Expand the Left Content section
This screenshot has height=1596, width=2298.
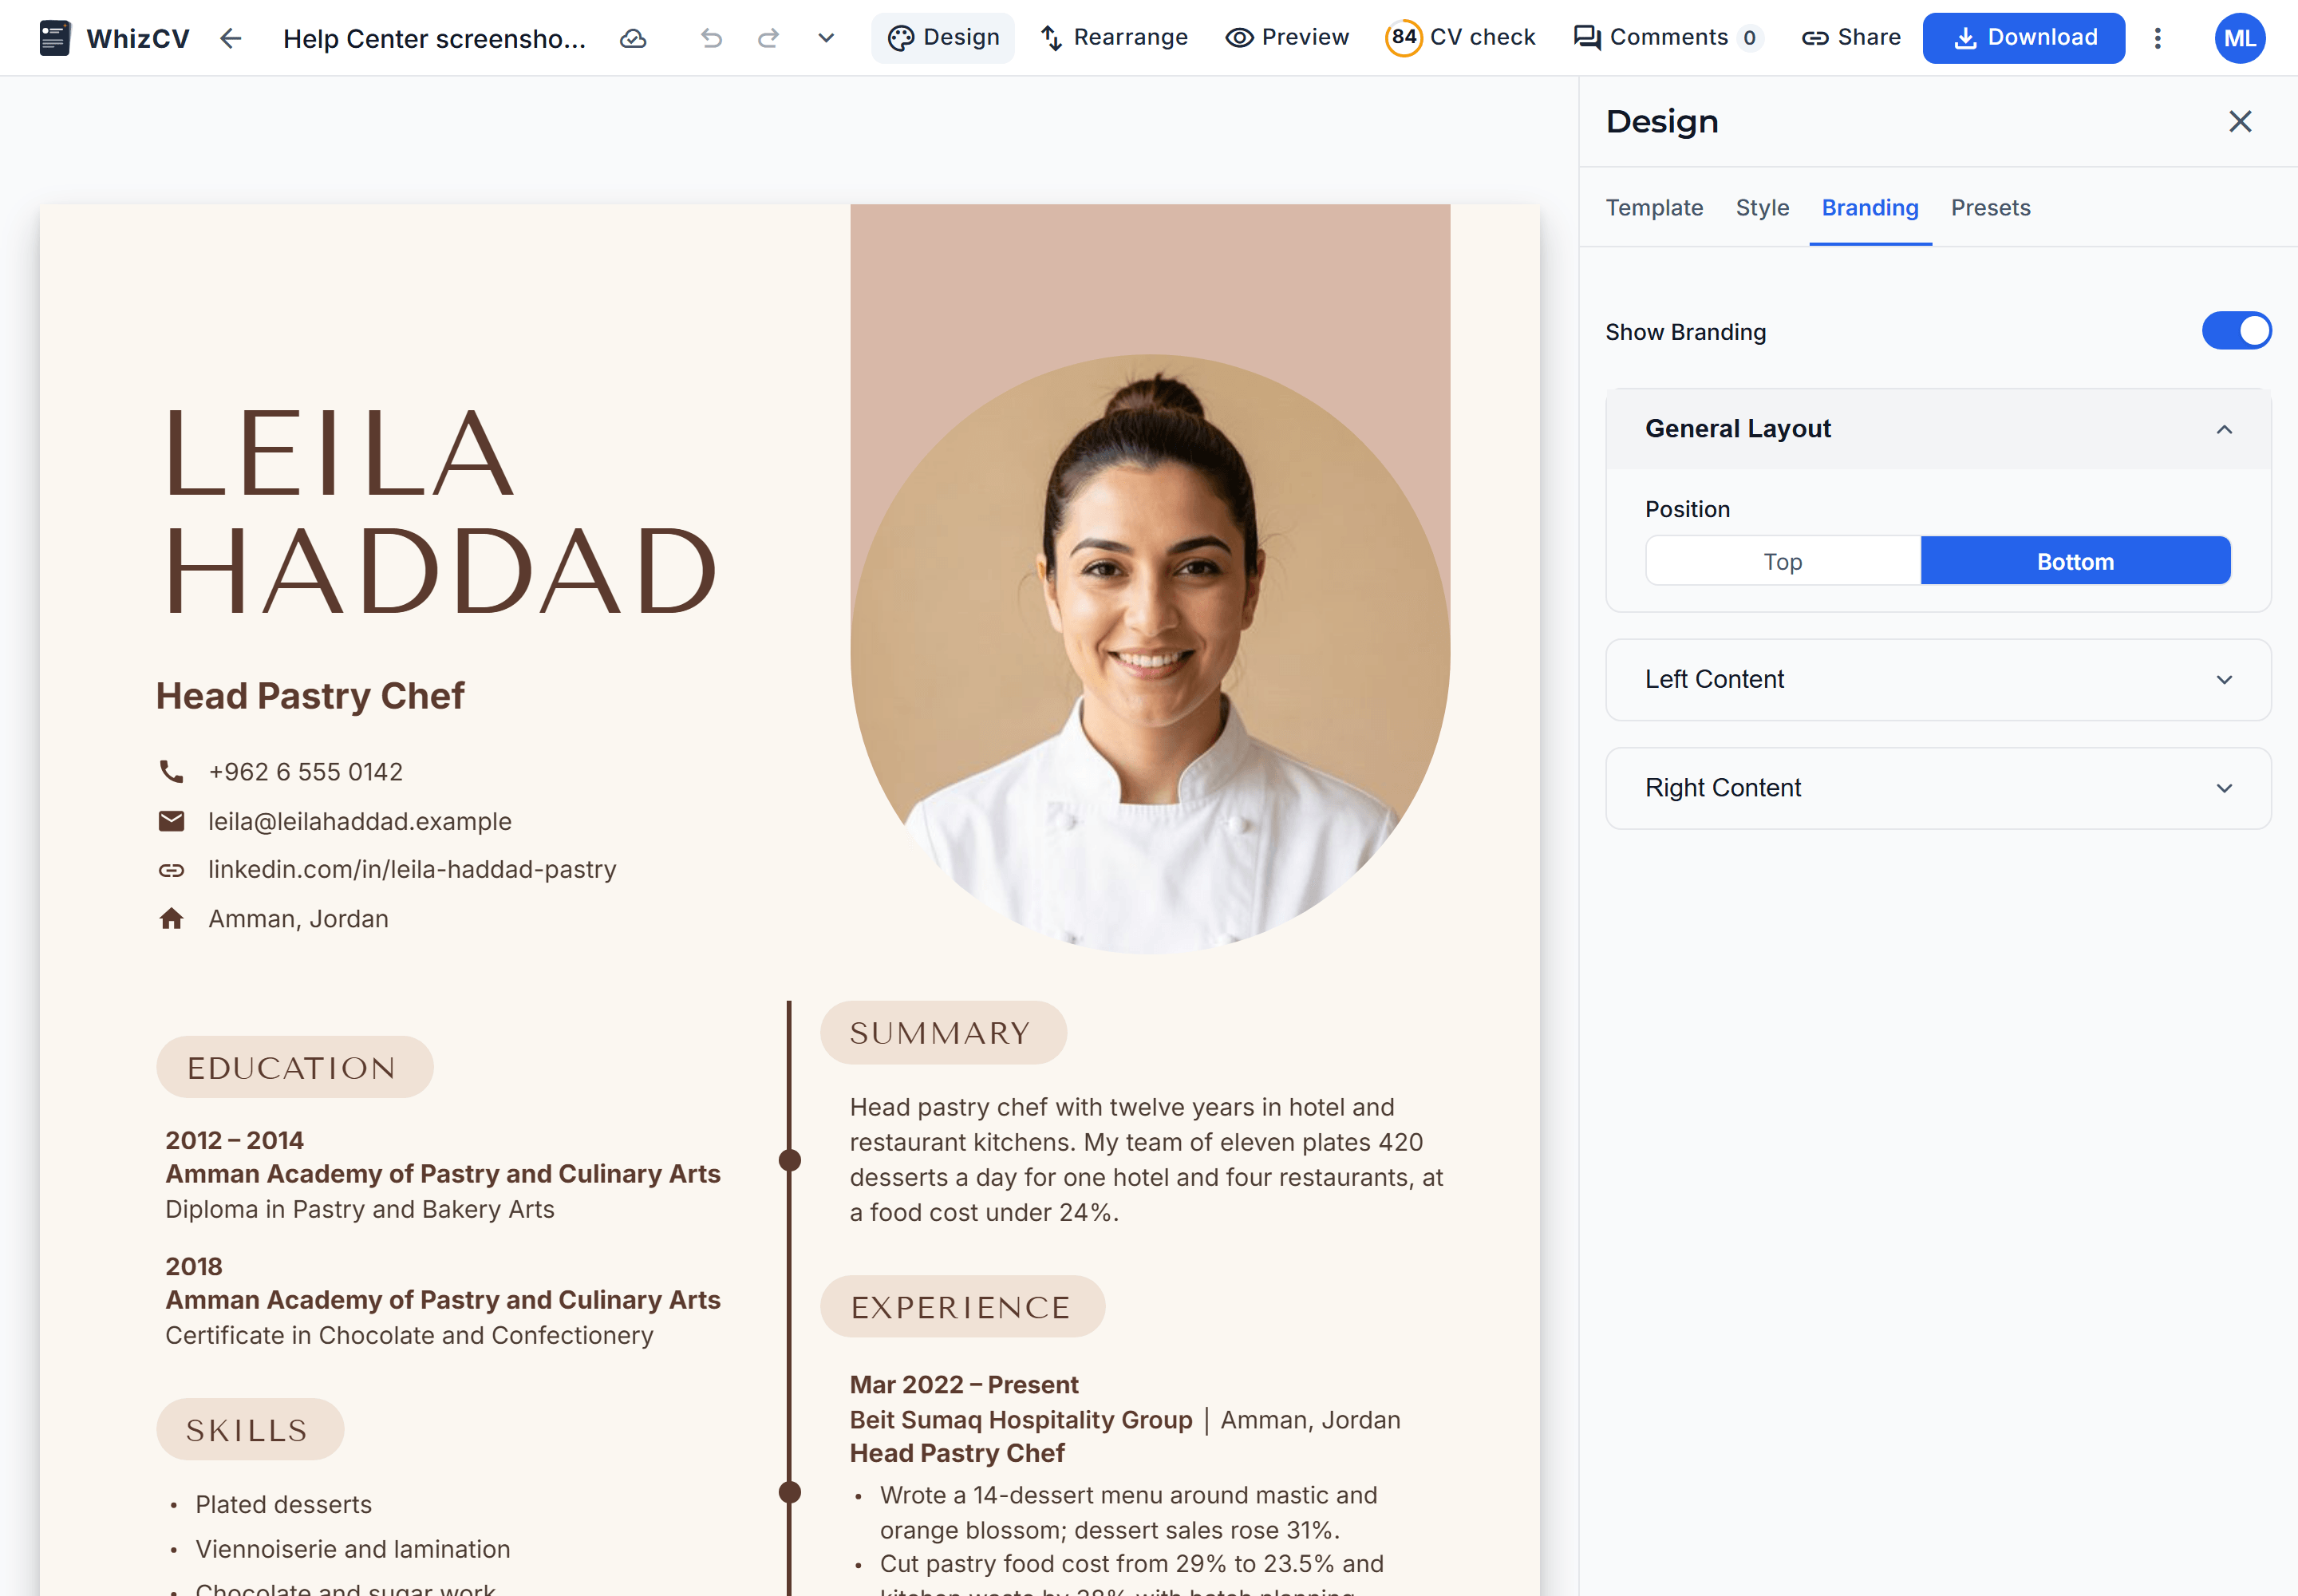click(1938, 679)
